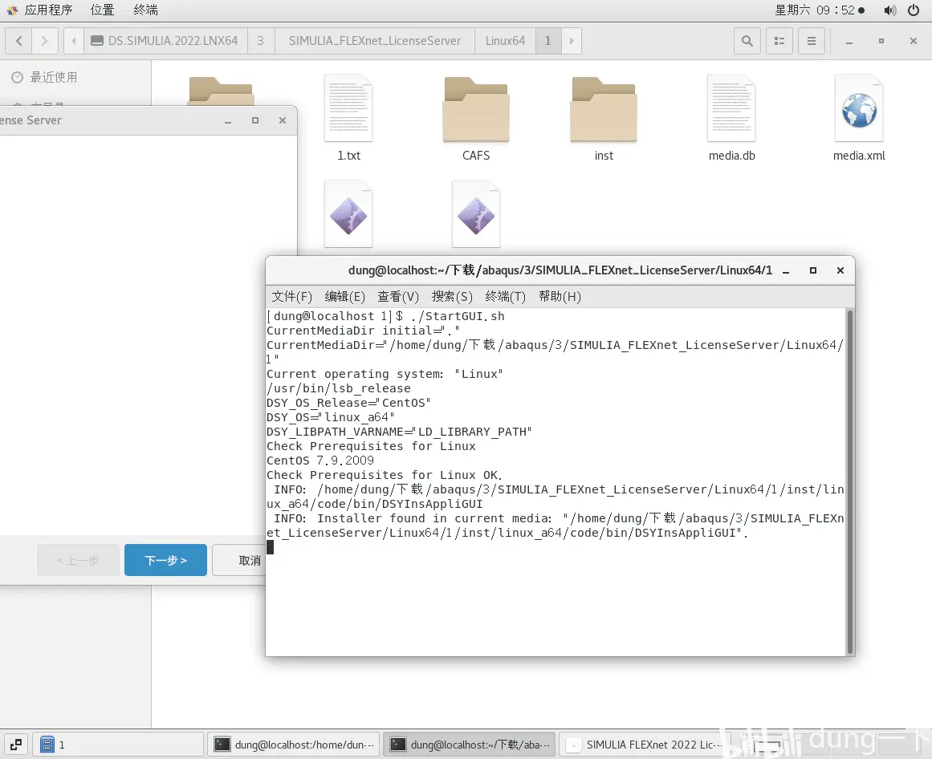Click the show desktop taskbar icon

pos(16,744)
